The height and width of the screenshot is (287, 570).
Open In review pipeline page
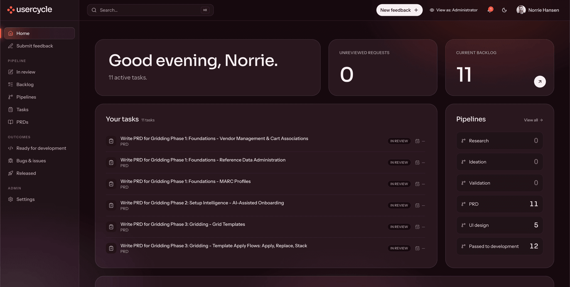point(39,72)
